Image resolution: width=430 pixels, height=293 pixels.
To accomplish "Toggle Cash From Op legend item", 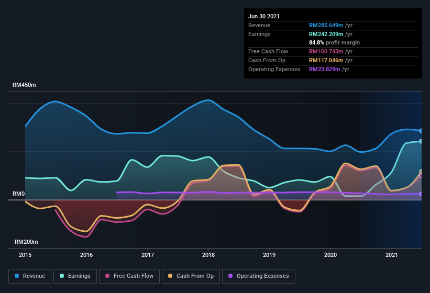I will tap(190, 276).
